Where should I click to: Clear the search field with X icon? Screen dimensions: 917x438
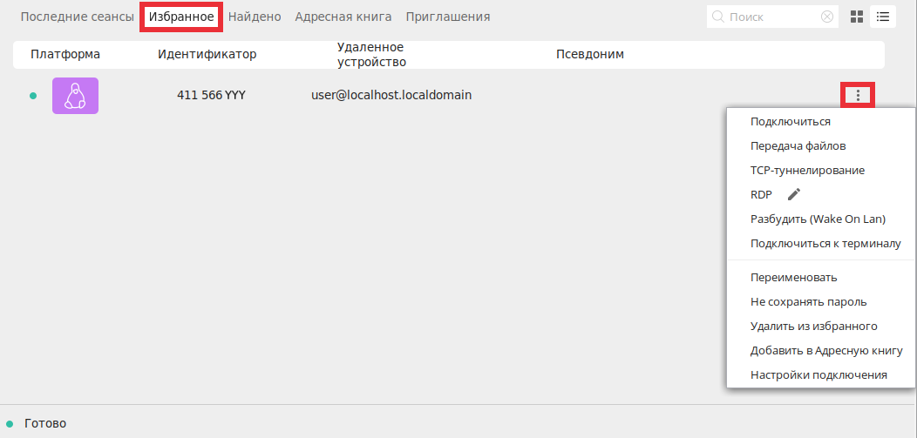(827, 17)
